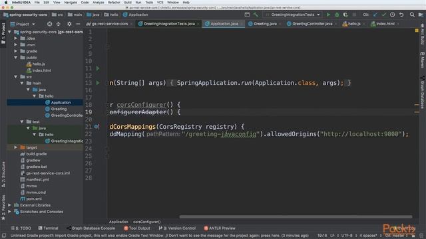This screenshot has width=426, height=239.
Task: Open Version Control tool window
Action: (177, 228)
